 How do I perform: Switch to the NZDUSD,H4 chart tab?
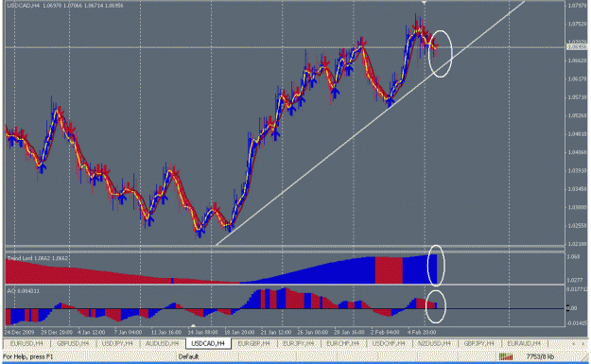(x=435, y=343)
